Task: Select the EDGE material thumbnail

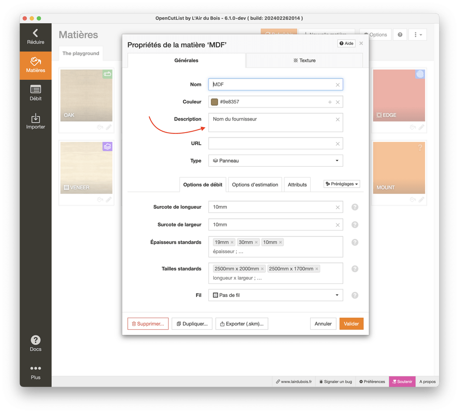Action: point(399,95)
